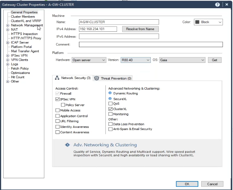Enable the Policy Server checkbox

[x=63, y=105]
